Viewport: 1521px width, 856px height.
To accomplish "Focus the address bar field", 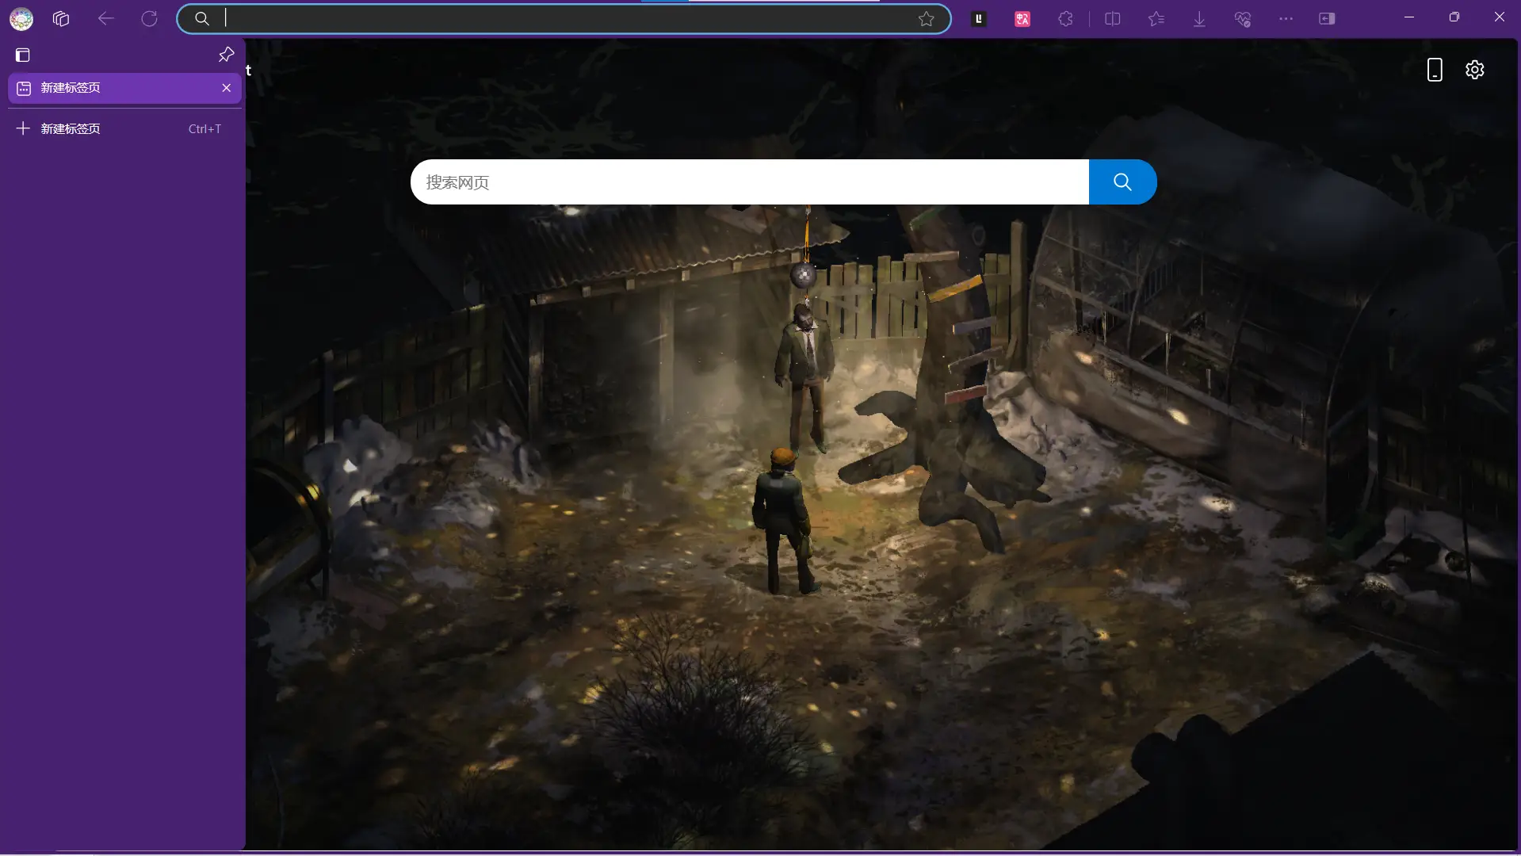I will pyautogui.click(x=564, y=18).
